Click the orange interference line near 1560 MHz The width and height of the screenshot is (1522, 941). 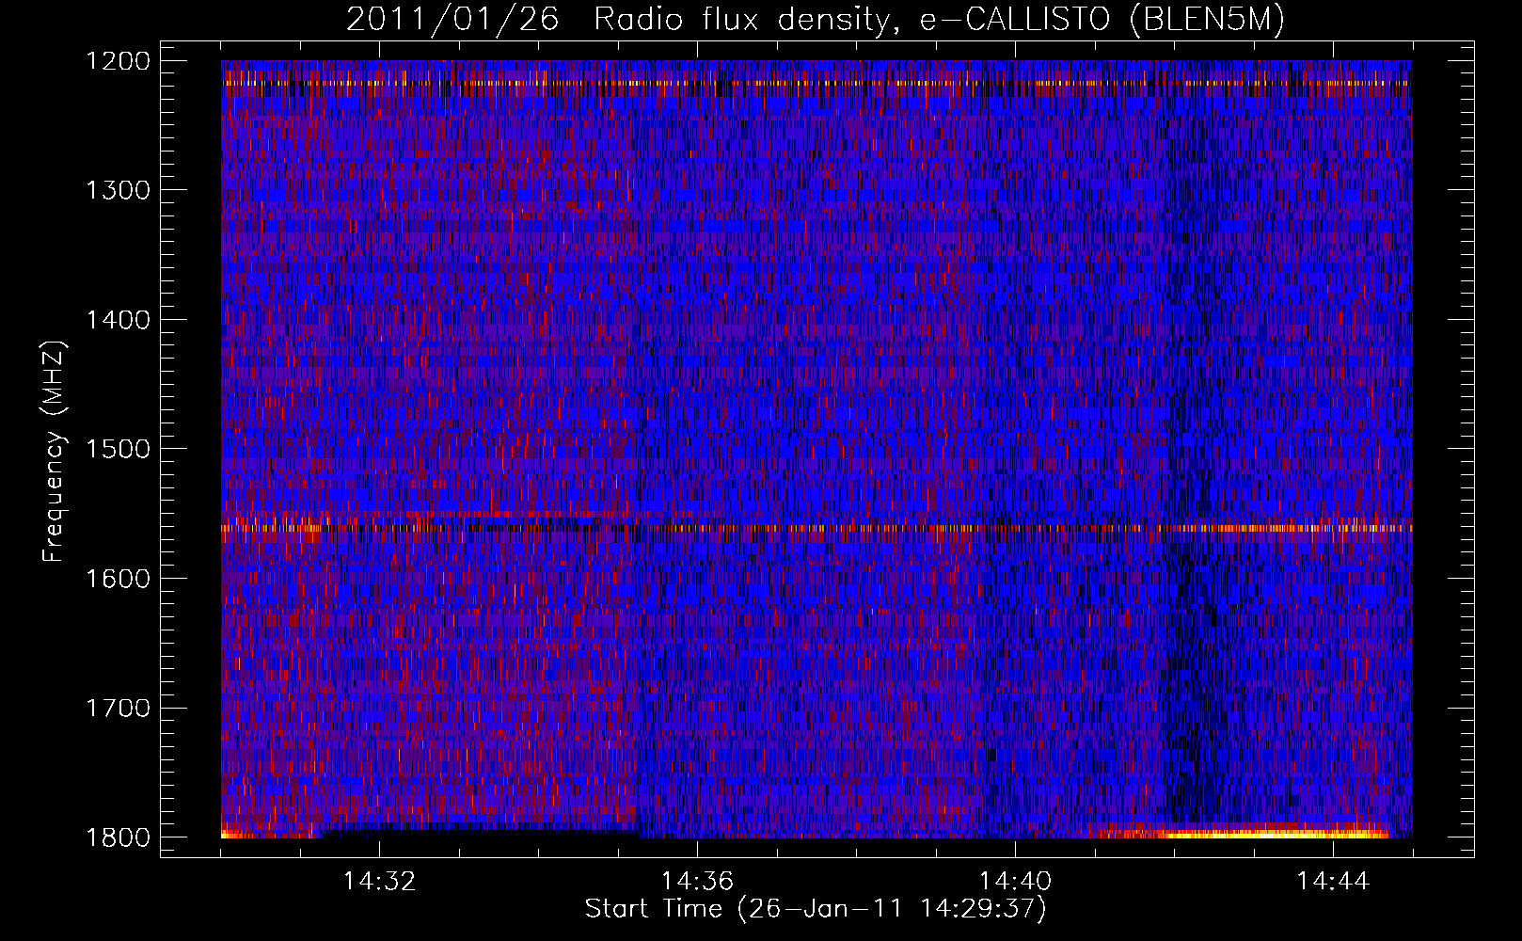click(x=816, y=528)
